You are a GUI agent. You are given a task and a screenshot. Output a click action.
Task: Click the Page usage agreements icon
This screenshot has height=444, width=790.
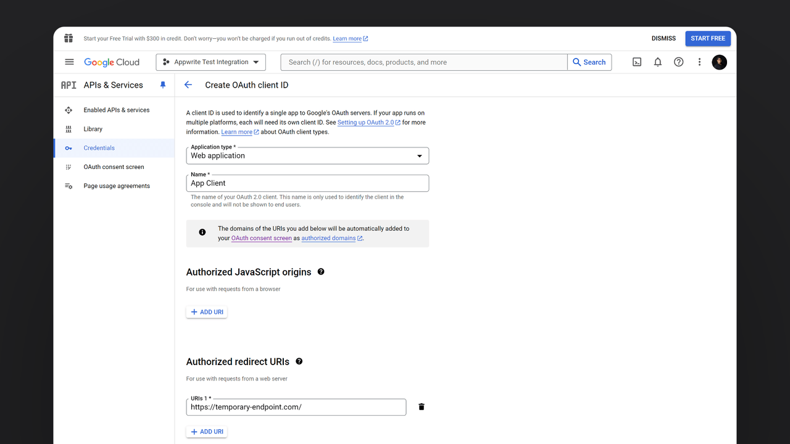click(69, 186)
